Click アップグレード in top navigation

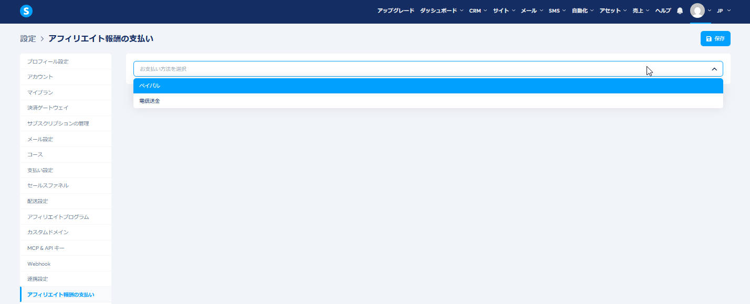395,11
